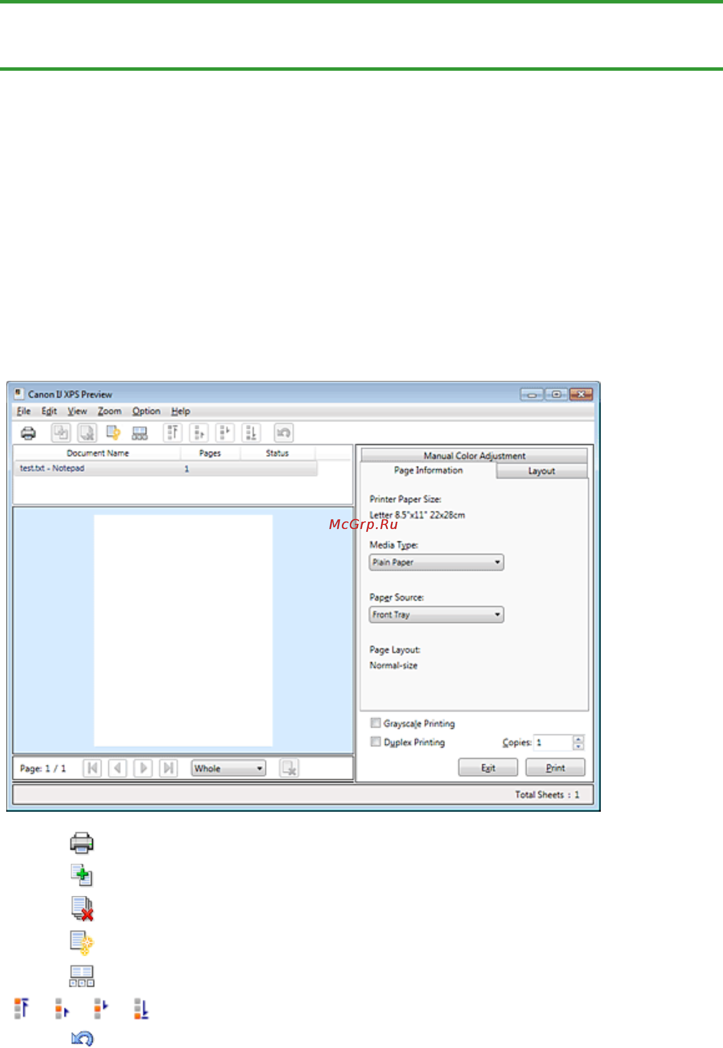Open the Option menu
The image size is (723, 1048).
coord(146,411)
